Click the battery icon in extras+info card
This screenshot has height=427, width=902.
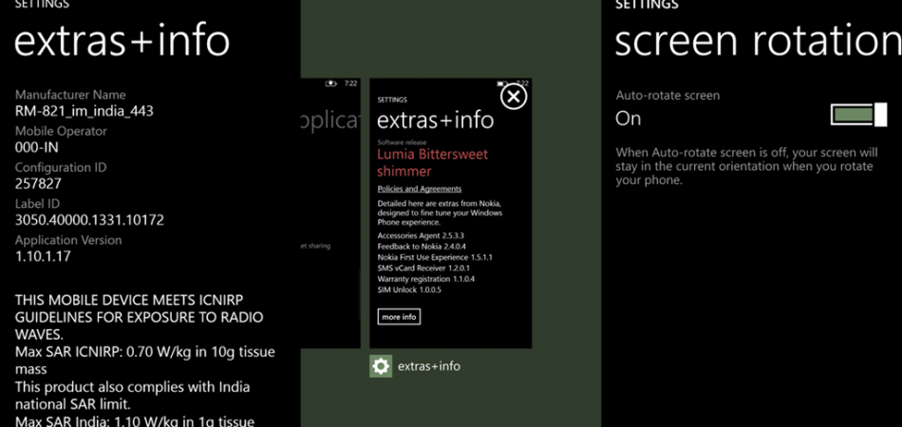pyautogui.click(x=502, y=84)
